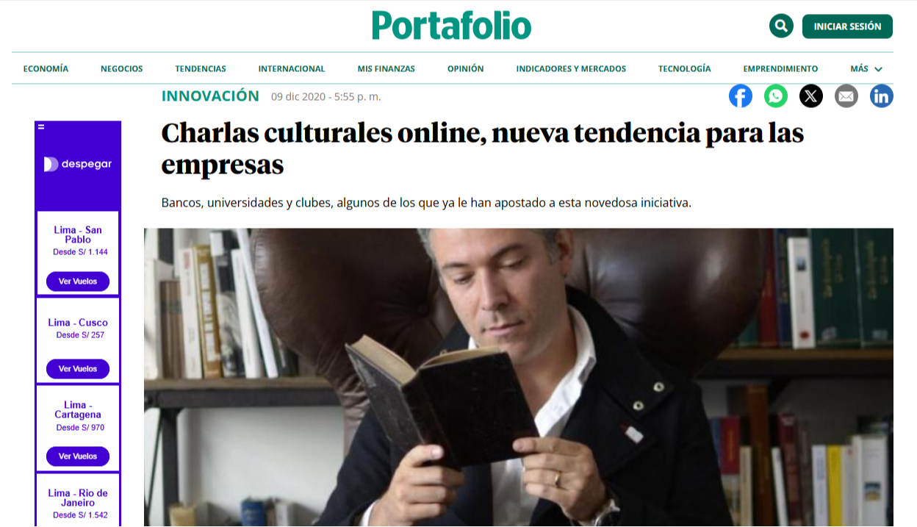Share article on Facebook
This screenshot has height=527, width=917.
(741, 96)
